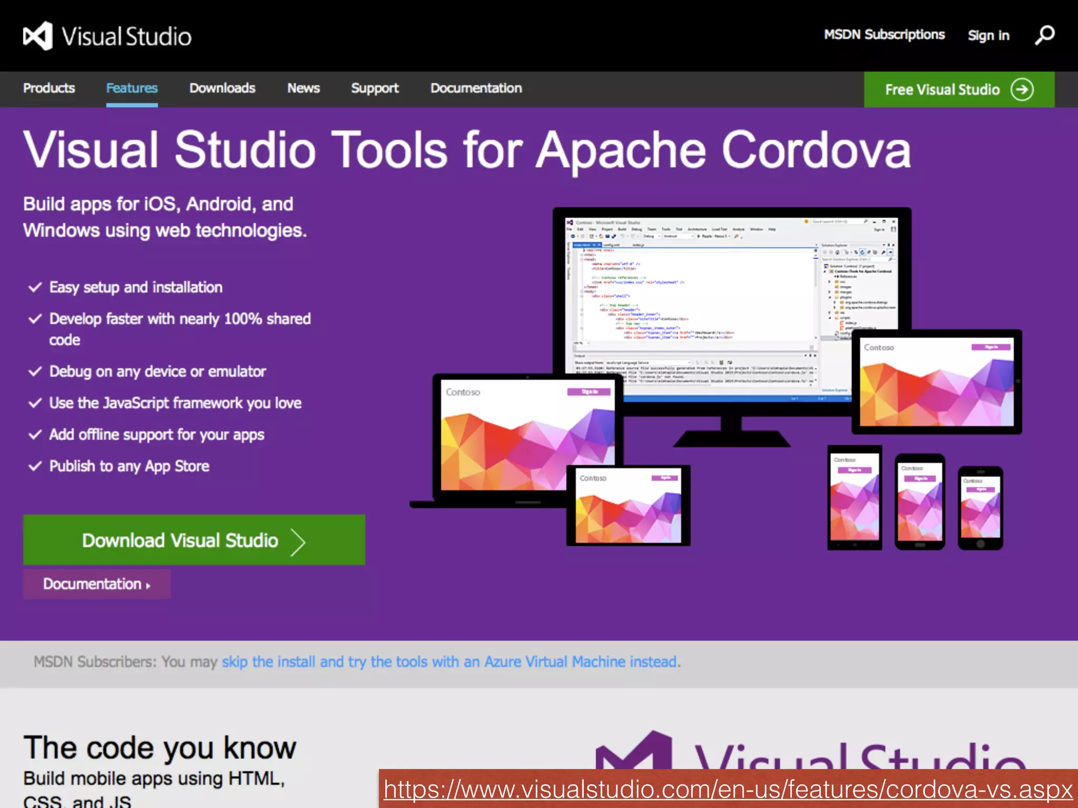Image resolution: width=1078 pixels, height=808 pixels.
Task: Click 'Add offline support for your apps' text
Action: coord(157,435)
